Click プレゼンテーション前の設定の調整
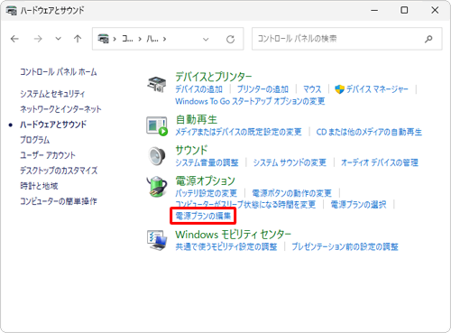 tap(345, 247)
